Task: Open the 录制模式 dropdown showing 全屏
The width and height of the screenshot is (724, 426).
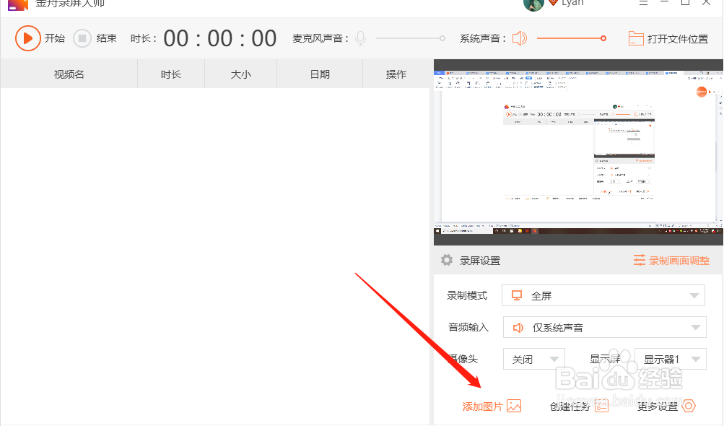Action: (603, 295)
